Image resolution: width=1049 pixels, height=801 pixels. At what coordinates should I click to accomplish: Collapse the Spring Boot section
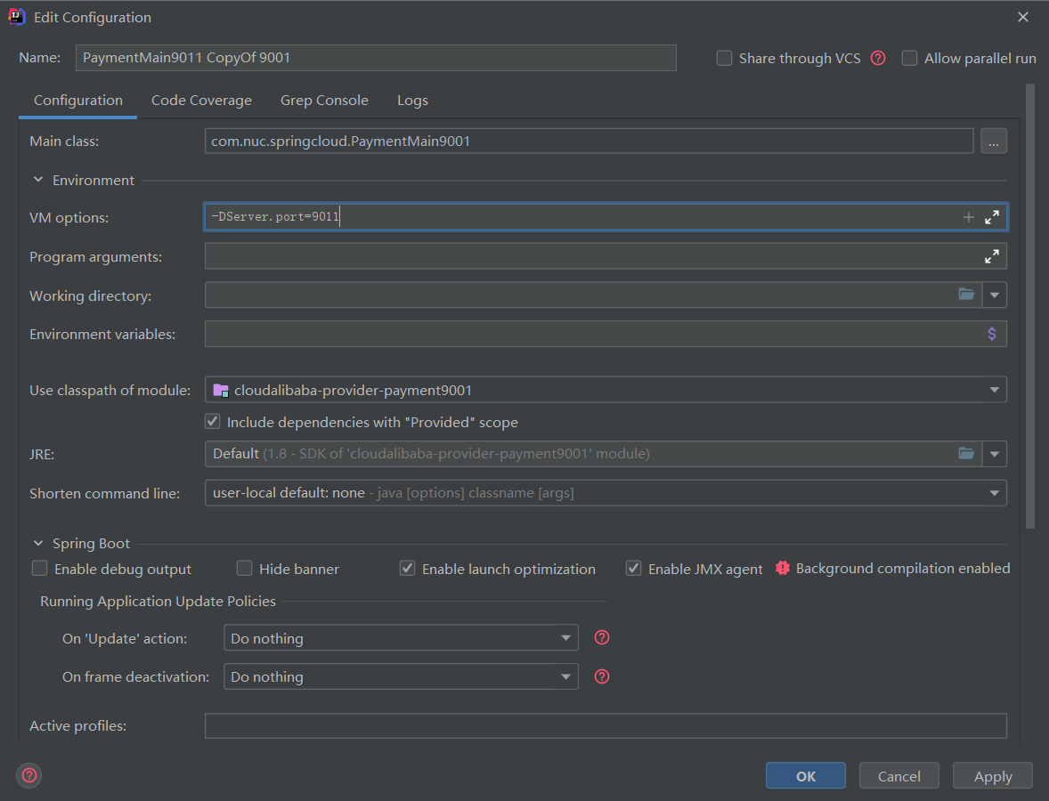point(38,543)
